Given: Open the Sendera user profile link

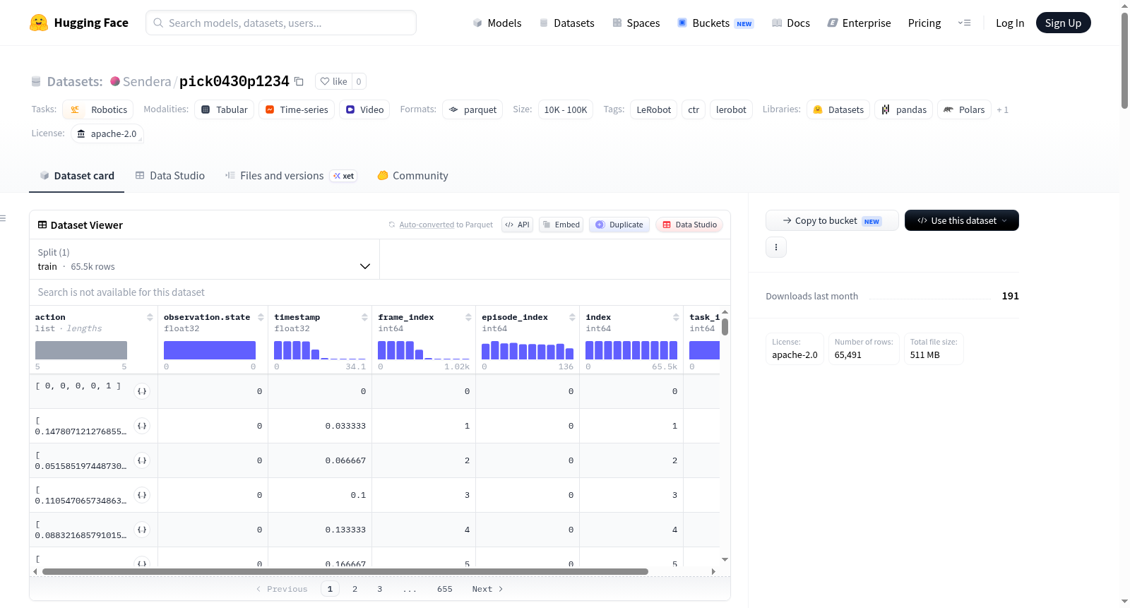Looking at the screenshot, I should 147,81.
